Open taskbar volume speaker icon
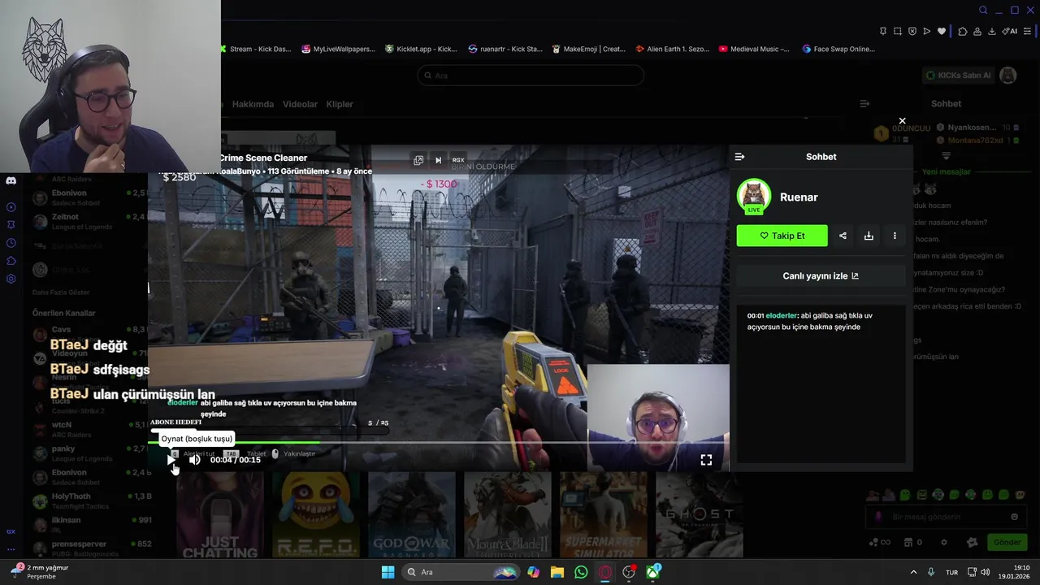The width and height of the screenshot is (1040, 585). (x=985, y=572)
